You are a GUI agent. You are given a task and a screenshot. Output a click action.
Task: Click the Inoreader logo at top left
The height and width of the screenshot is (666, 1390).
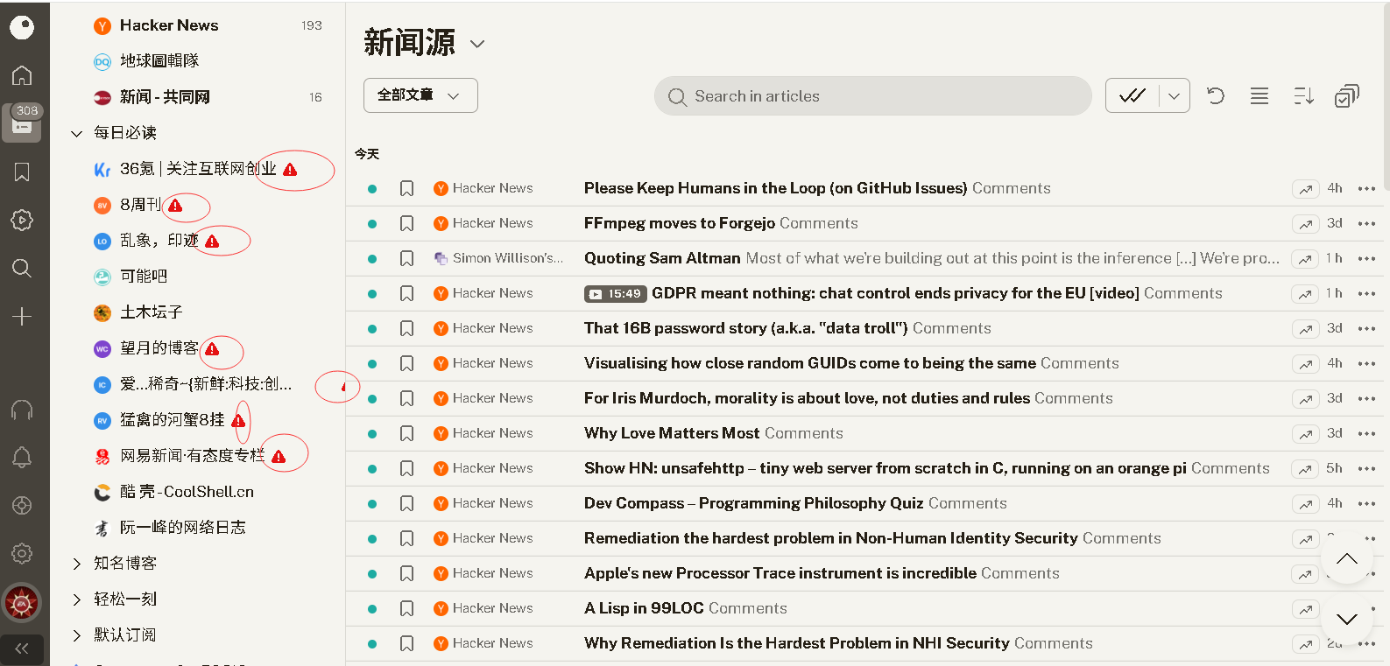[x=22, y=27]
